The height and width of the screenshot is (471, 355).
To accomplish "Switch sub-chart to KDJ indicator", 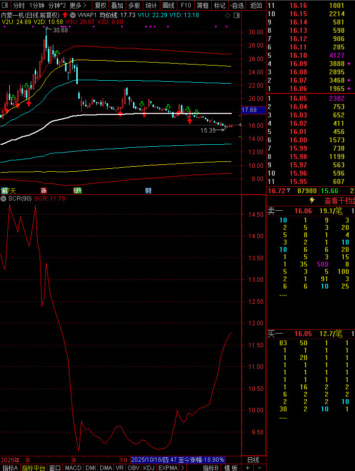I will [x=149, y=468].
